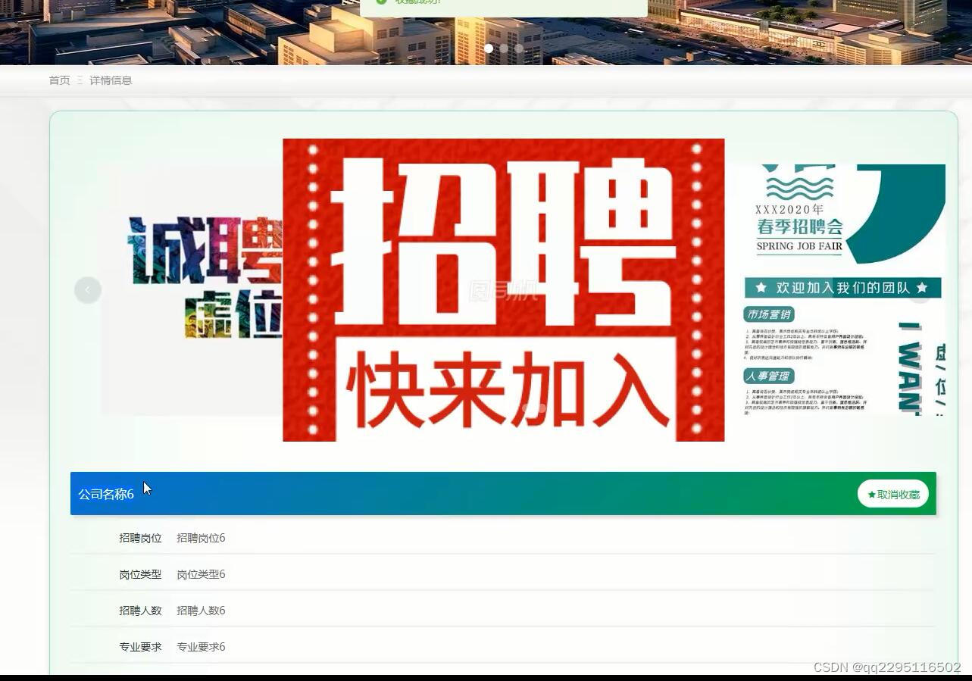Select the left carousel navigation arrow
The width and height of the screenshot is (972, 681).
pos(88,289)
